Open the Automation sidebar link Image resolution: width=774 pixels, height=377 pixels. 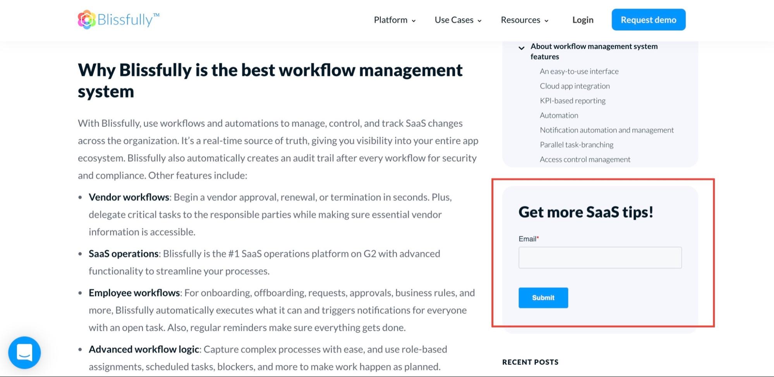click(x=559, y=115)
